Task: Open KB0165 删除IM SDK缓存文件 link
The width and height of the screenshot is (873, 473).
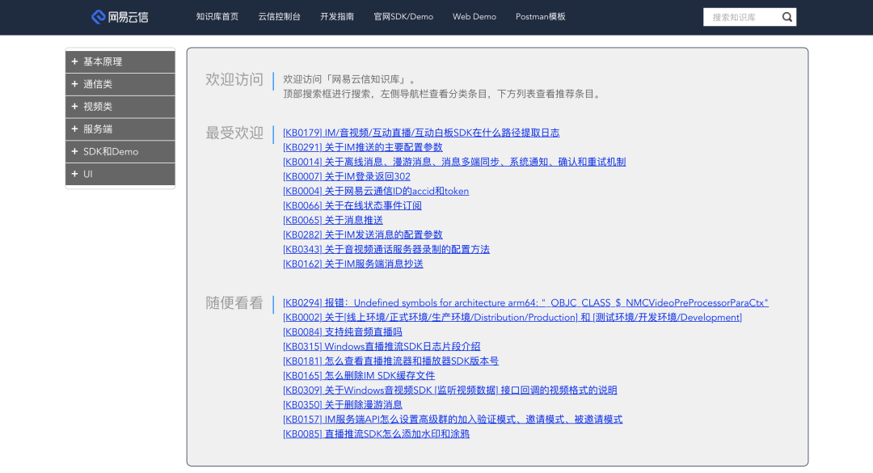Action: [359, 375]
